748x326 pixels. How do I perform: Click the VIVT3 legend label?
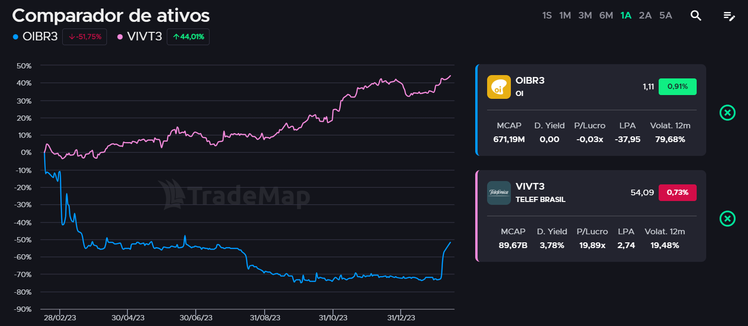tap(144, 37)
